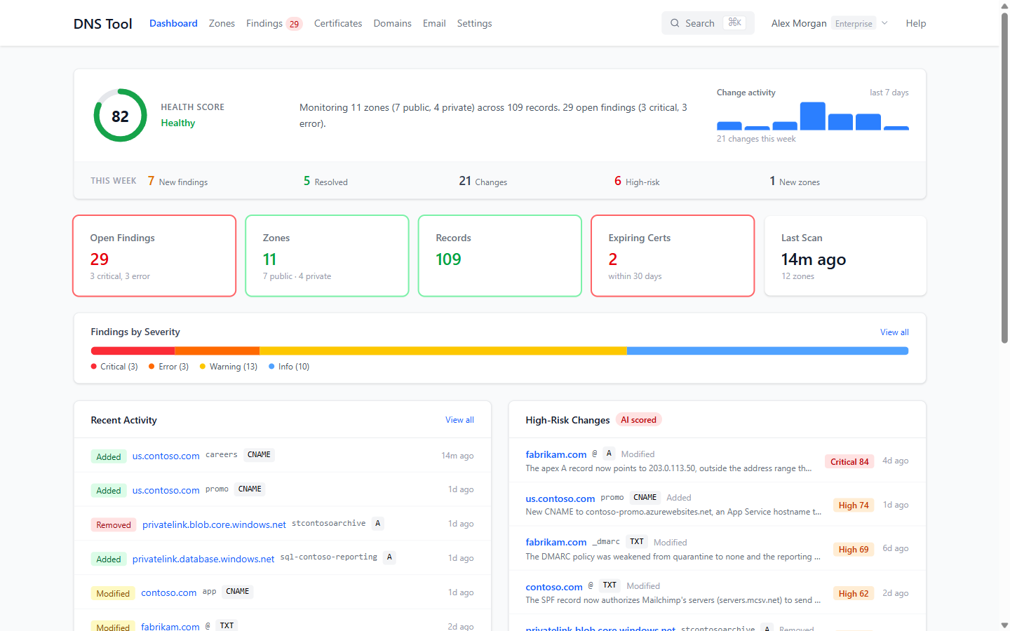
Task: Open the Open Findings card
Action: [154, 256]
